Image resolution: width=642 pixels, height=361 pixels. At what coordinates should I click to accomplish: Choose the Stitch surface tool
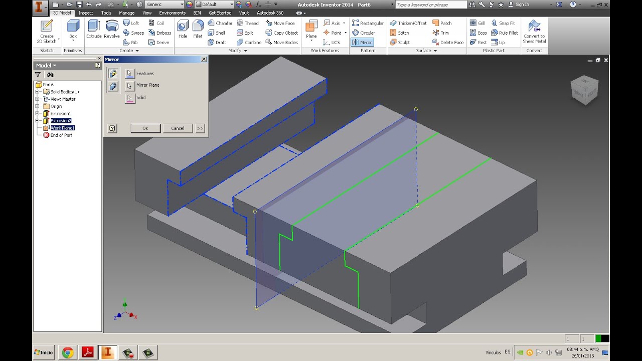point(400,33)
